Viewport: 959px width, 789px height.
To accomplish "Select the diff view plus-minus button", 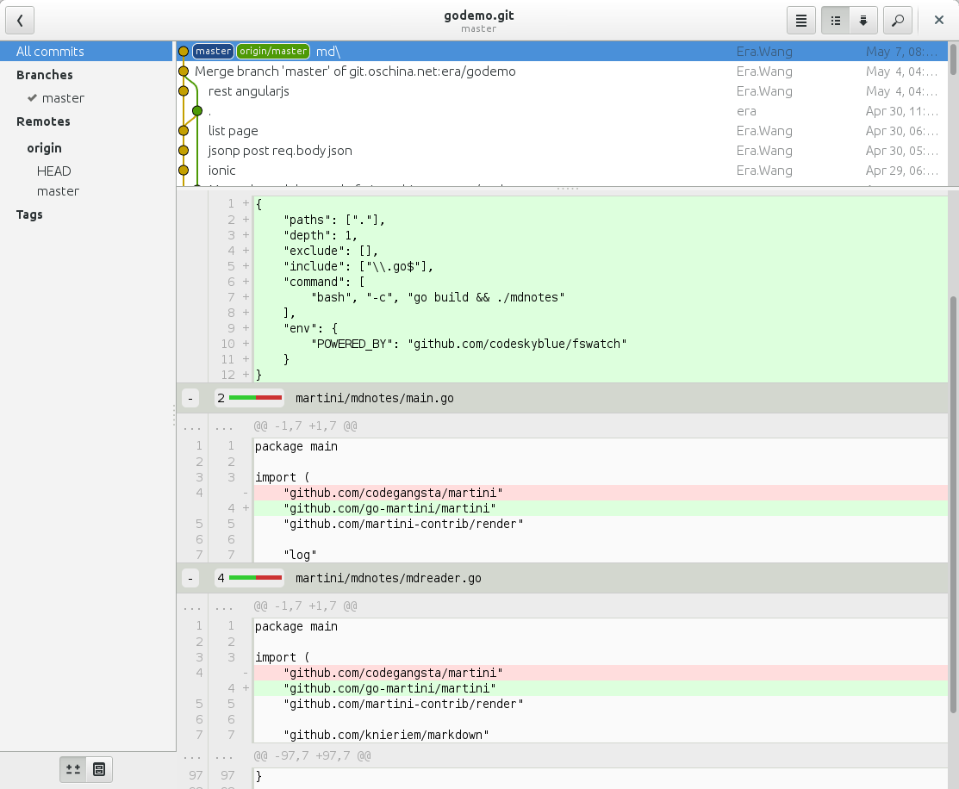I will [73, 769].
